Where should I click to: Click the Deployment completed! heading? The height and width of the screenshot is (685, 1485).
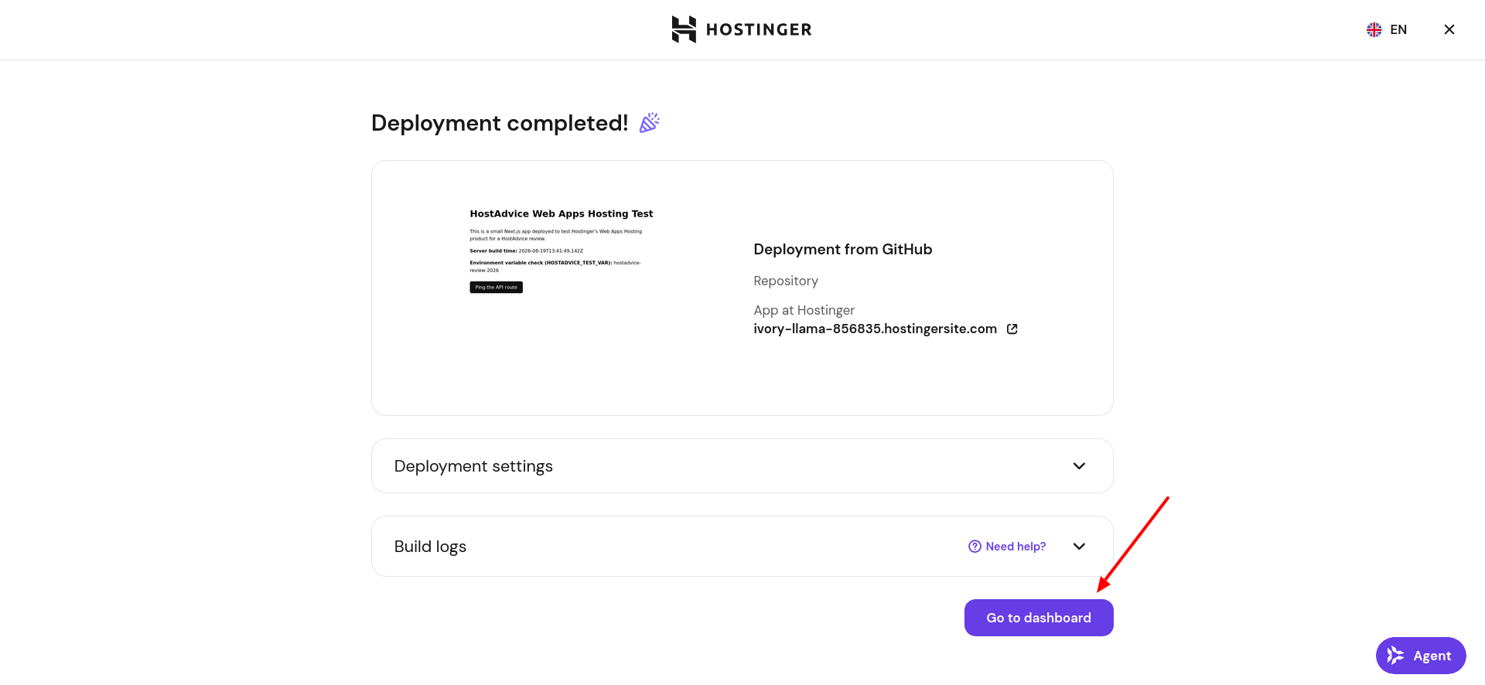point(500,123)
